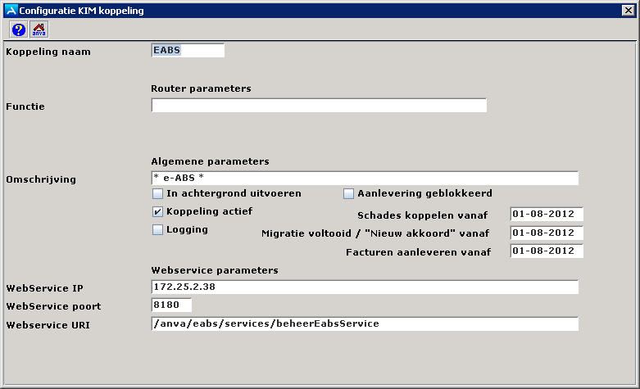Viewport: 640px width, 389px height.
Task: Click the application icon in the title bar
Action: pos(11,9)
